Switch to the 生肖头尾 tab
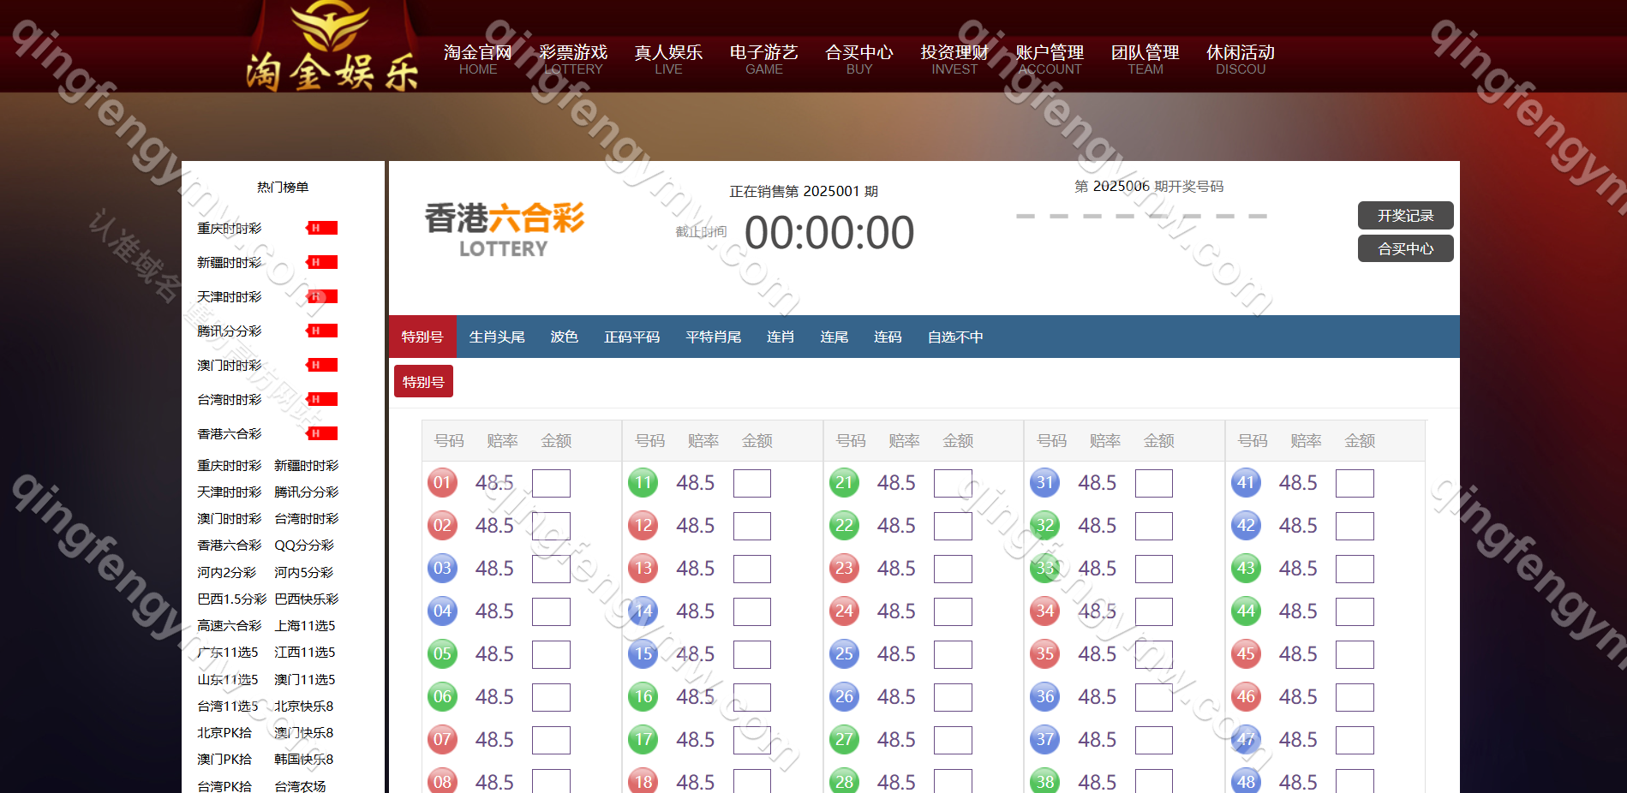Viewport: 1627px width, 793px height. 497,337
